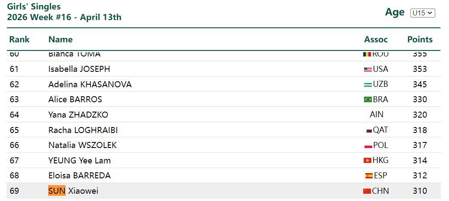Open Yana ZHADZKO player entry

78,115
